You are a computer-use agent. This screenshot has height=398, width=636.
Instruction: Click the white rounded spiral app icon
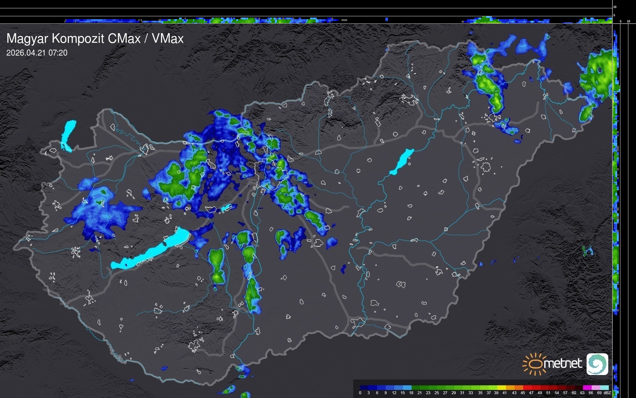tap(597, 364)
